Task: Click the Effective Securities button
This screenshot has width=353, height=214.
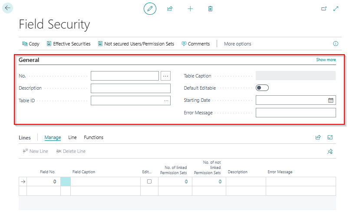Action: click(x=69, y=44)
